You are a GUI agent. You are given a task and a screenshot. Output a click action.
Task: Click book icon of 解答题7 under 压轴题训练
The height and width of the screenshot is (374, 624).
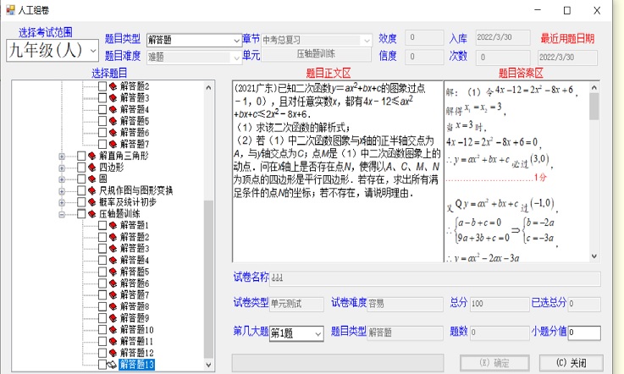coord(113,294)
